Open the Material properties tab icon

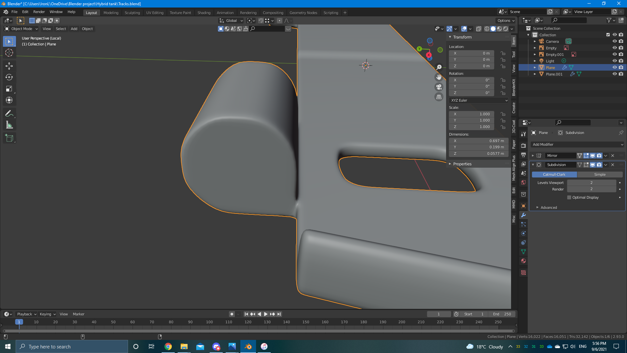(523, 261)
